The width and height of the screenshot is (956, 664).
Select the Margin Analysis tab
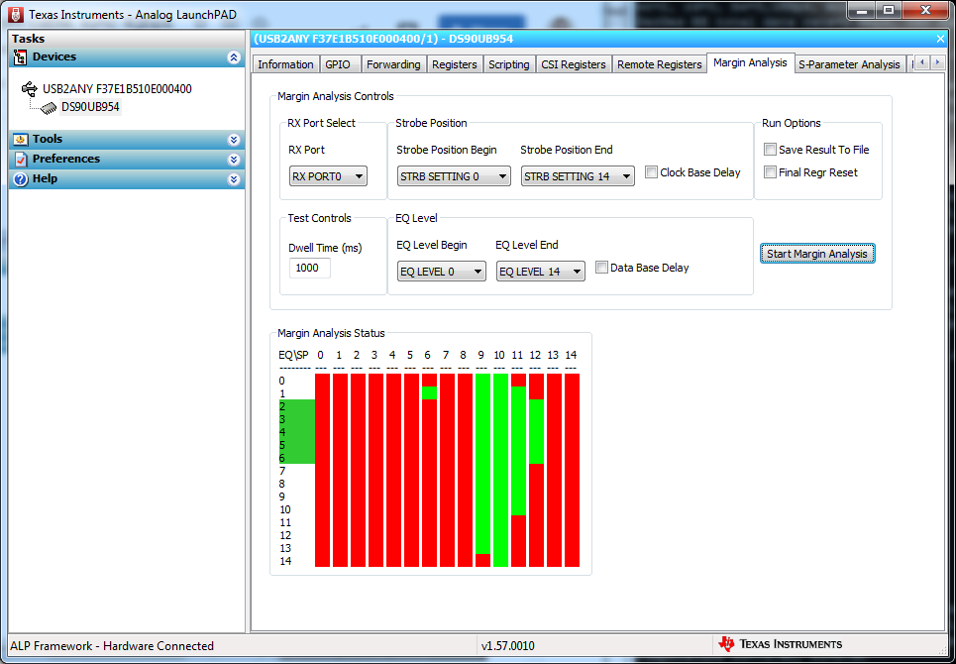(x=750, y=62)
